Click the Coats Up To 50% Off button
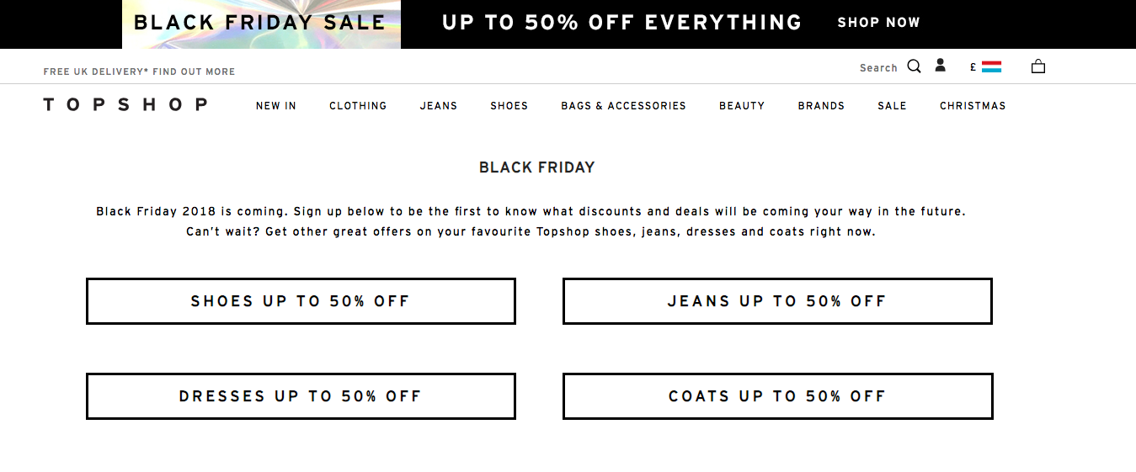 click(777, 396)
